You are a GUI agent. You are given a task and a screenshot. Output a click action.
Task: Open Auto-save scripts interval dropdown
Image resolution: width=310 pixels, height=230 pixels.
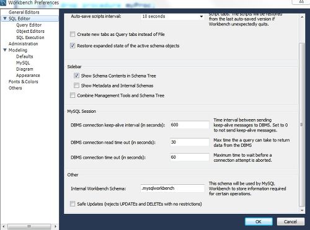pos(172,16)
